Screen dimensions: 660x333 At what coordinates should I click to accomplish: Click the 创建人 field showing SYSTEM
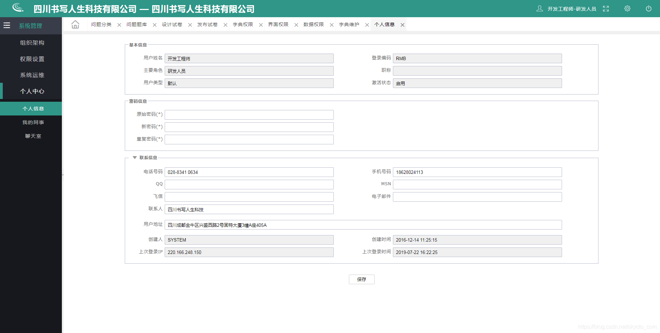249,240
